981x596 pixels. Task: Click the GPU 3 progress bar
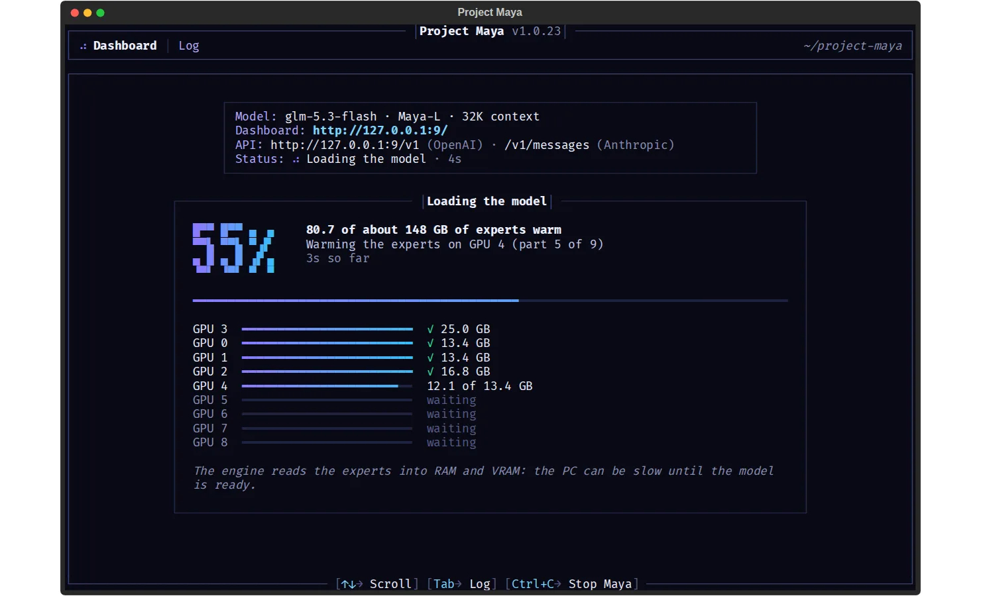327,329
